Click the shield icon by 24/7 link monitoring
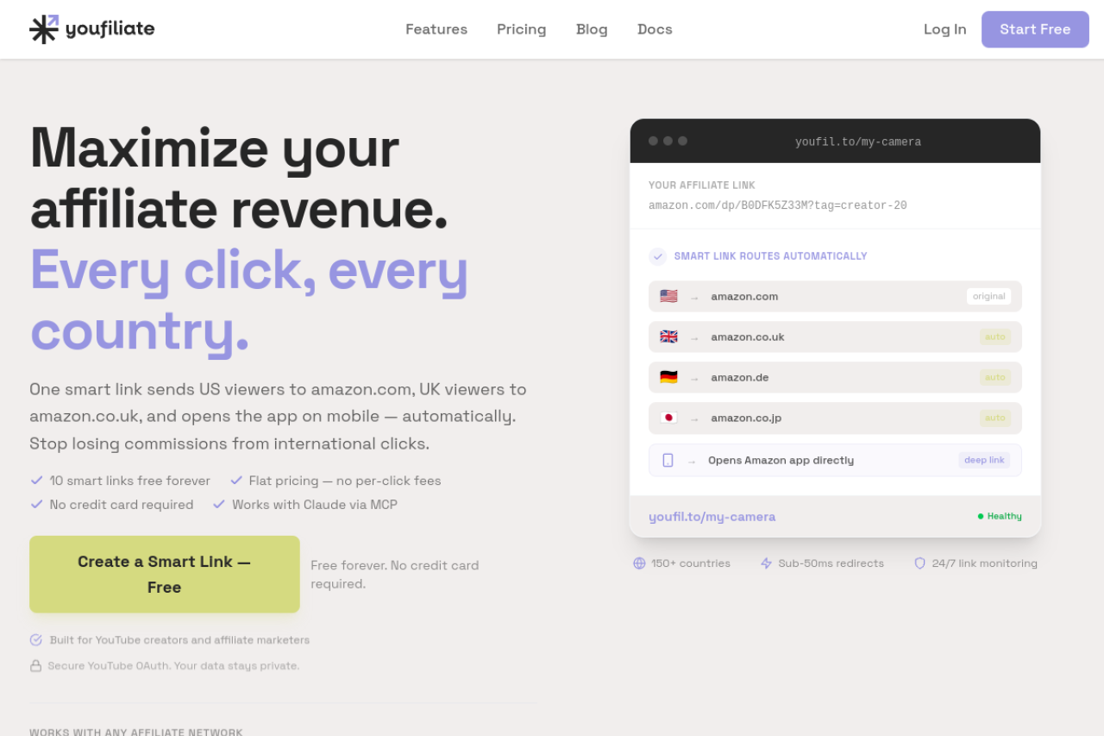 (919, 563)
